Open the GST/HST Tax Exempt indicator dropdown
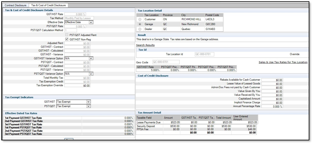 [88, 102]
